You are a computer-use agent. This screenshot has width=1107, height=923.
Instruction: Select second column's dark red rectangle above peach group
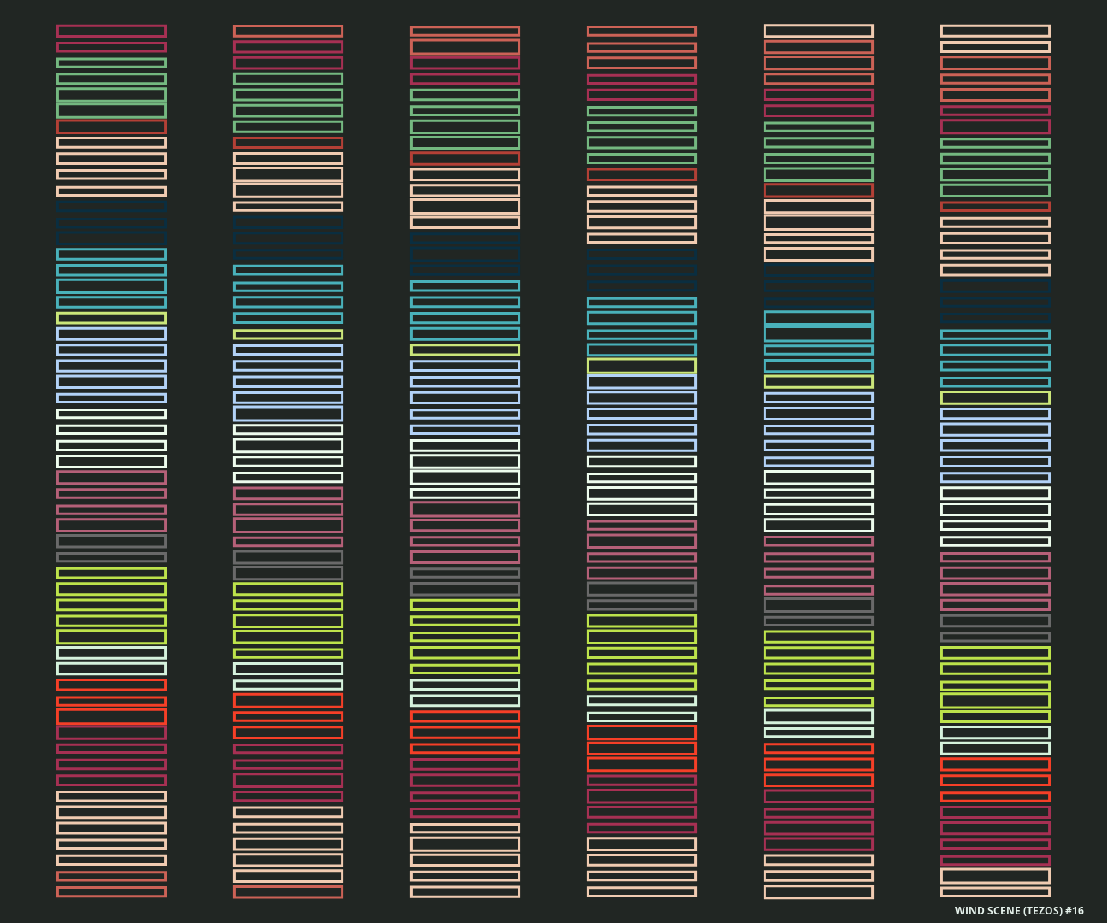(288, 143)
